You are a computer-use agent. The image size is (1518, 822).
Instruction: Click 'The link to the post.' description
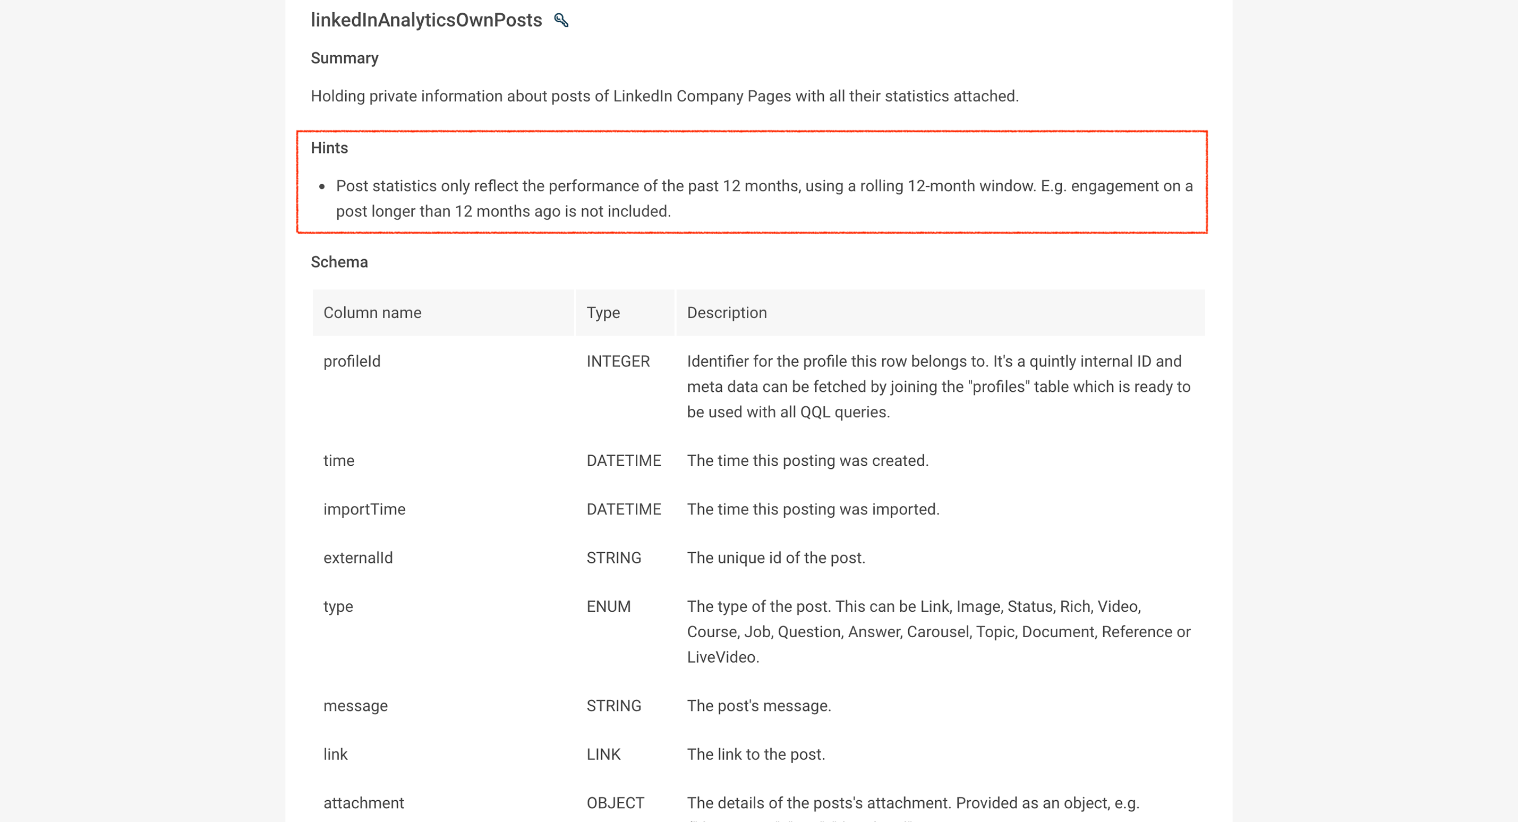[756, 754]
